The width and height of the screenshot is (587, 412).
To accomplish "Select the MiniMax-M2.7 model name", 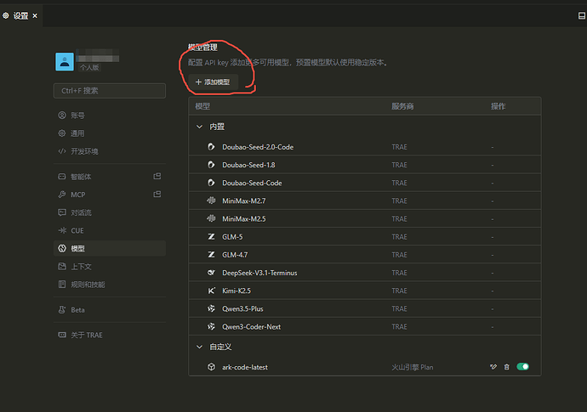I will pyautogui.click(x=244, y=200).
